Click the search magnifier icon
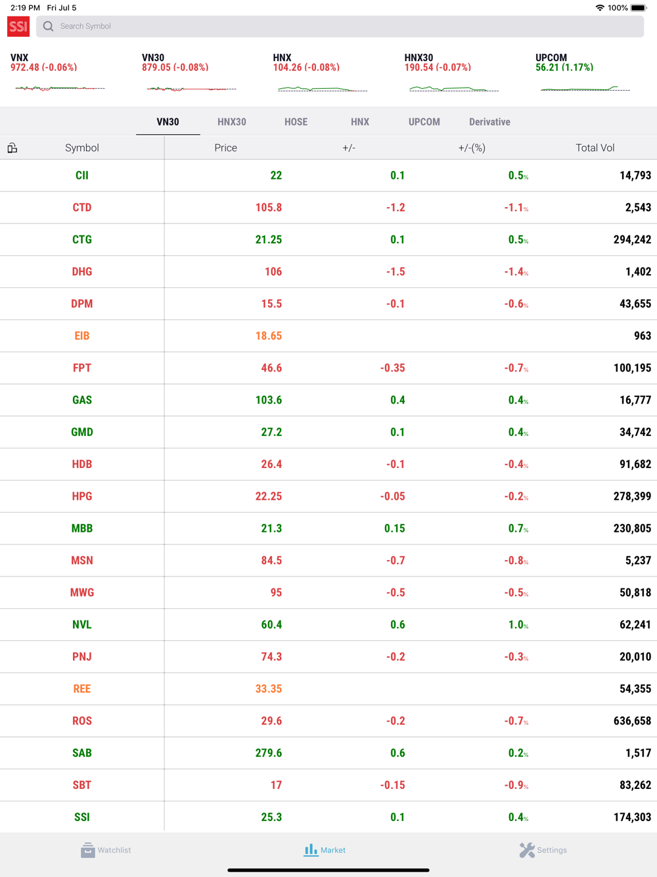 pos(48,26)
